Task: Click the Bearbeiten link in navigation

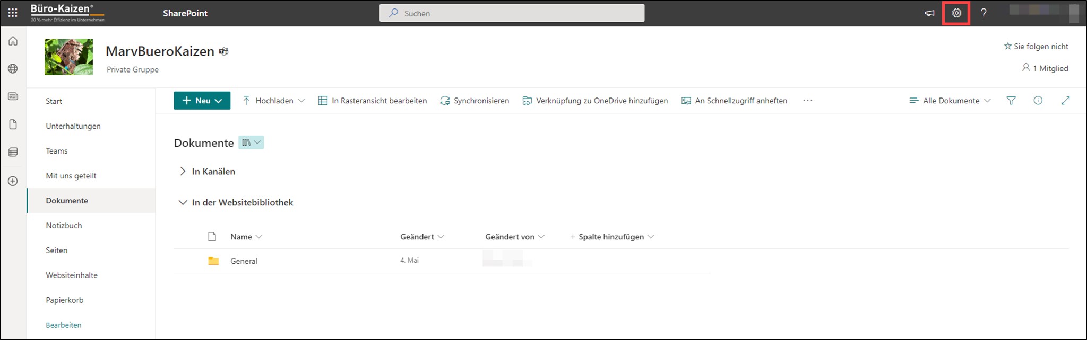Action: point(64,325)
